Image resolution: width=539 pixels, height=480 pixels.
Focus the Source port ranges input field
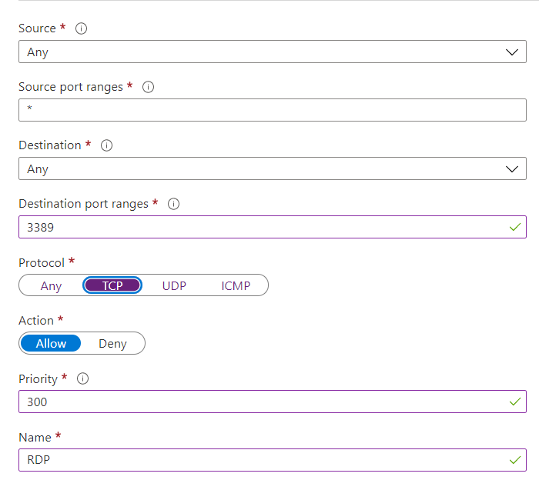(x=272, y=110)
